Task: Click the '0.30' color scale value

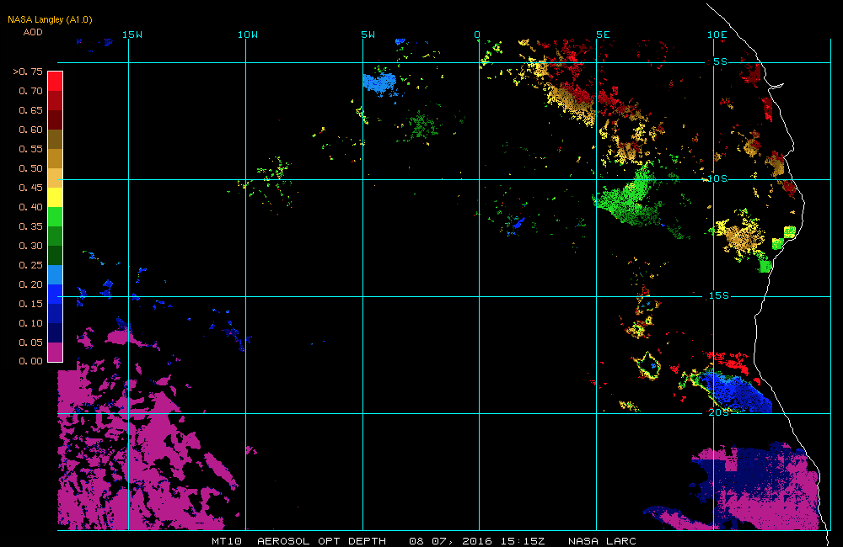Action: (x=30, y=246)
